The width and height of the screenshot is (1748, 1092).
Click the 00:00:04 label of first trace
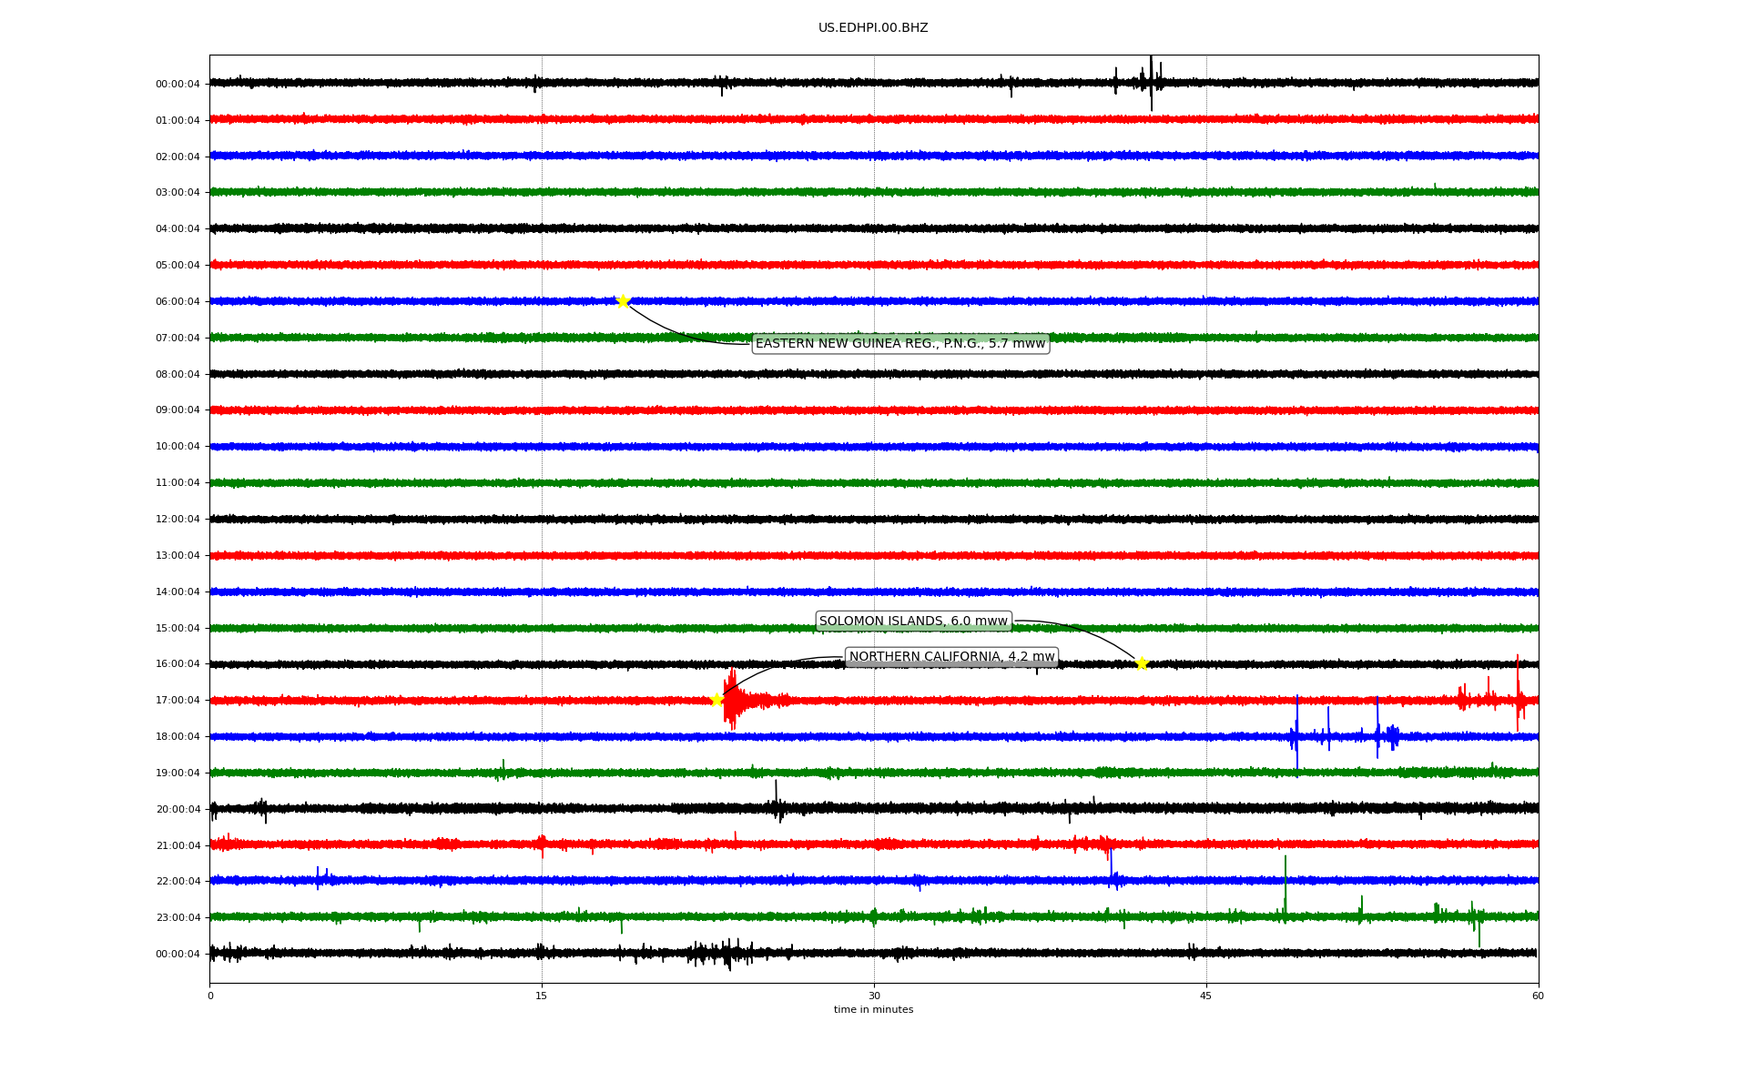click(x=178, y=85)
